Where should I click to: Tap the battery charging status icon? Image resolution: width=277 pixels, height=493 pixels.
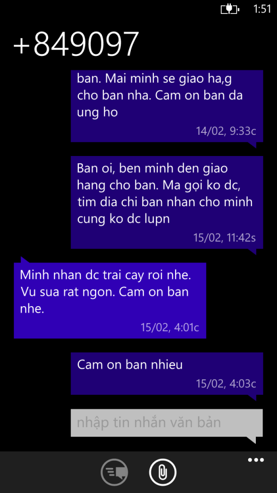pos(230,9)
